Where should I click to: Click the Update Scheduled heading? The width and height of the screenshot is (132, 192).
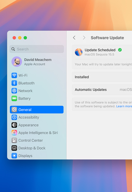coord(100,50)
